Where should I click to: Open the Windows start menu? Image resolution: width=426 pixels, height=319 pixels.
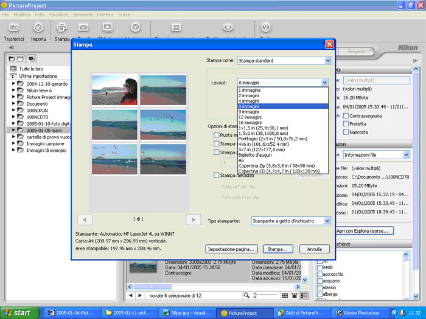[x=19, y=313]
